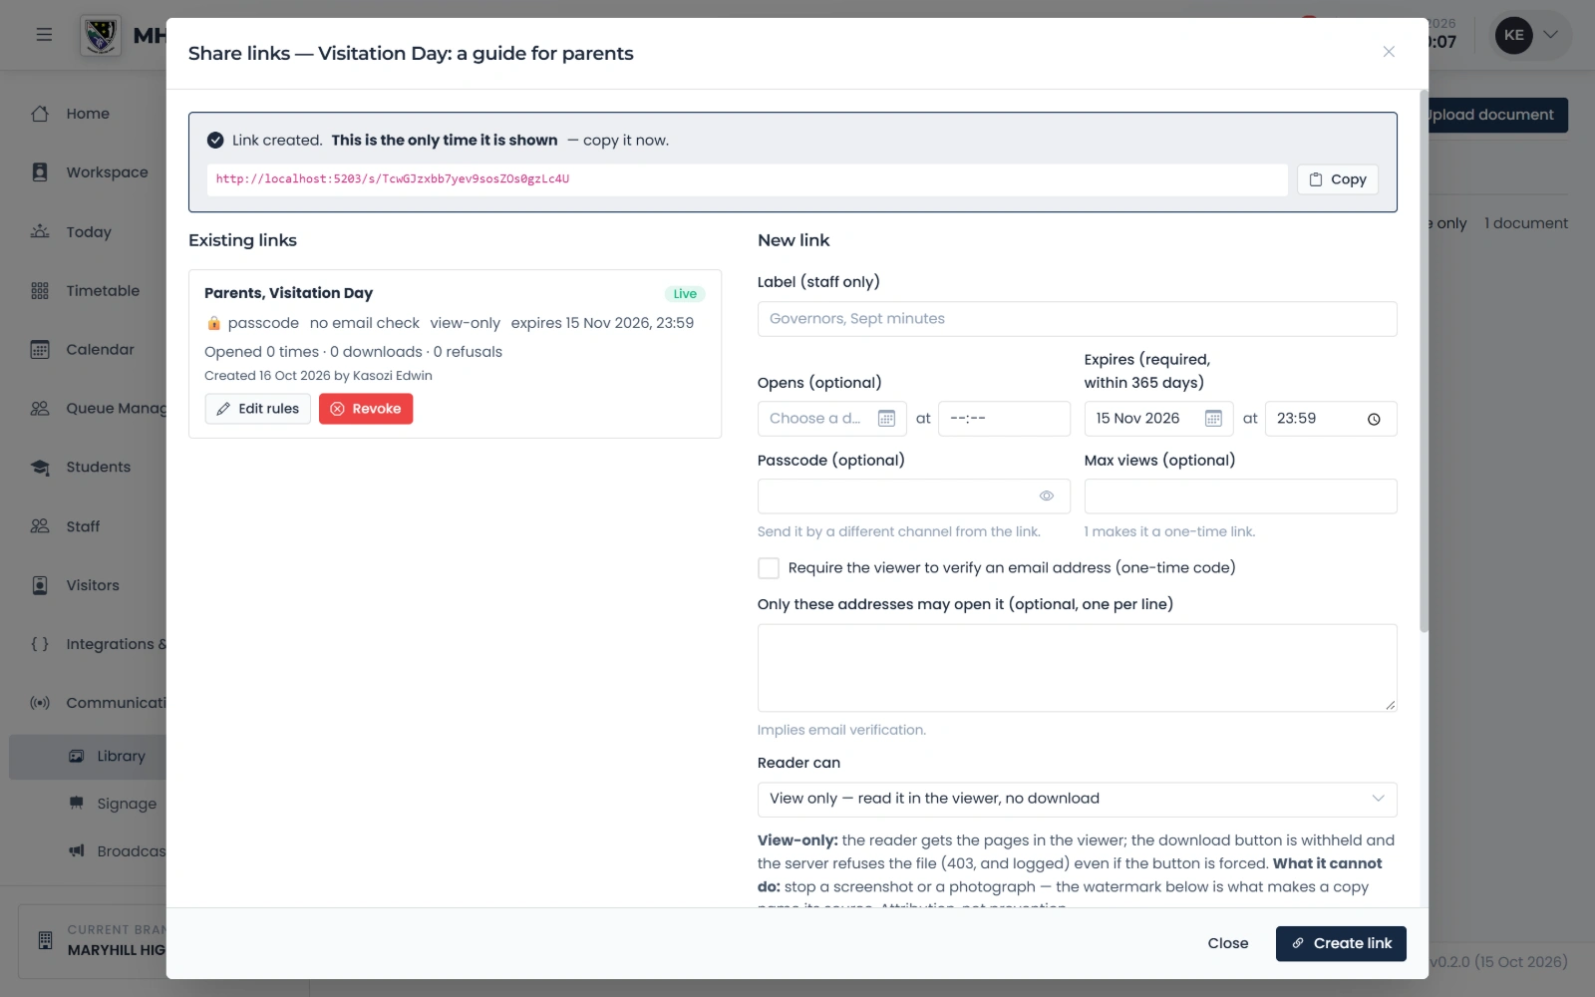
Task: Click the school crest logo
Action: [x=101, y=36]
